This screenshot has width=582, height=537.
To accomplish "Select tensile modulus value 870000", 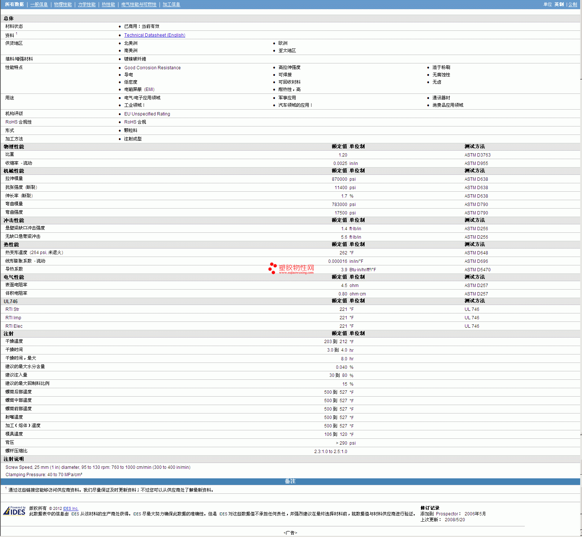I will (339, 179).
